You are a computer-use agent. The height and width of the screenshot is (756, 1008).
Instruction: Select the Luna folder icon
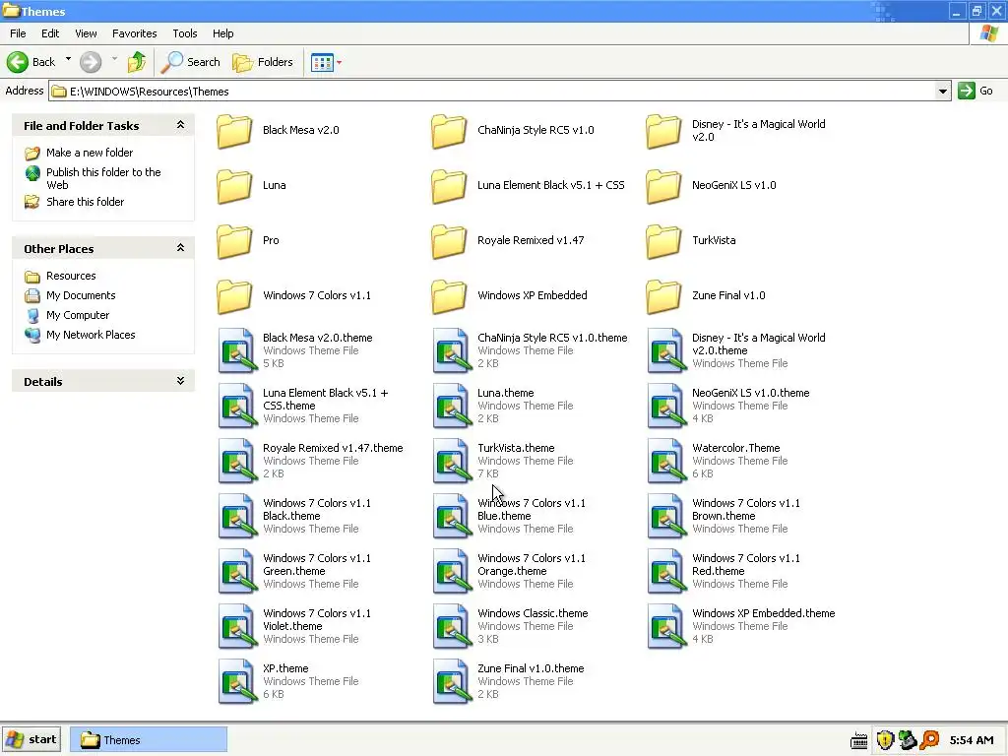pyautogui.click(x=234, y=186)
